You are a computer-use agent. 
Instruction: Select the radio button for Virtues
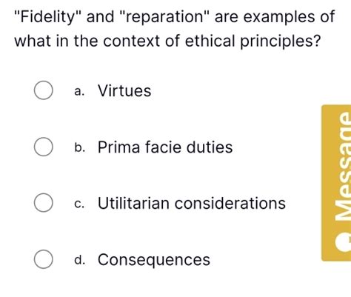(x=43, y=90)
